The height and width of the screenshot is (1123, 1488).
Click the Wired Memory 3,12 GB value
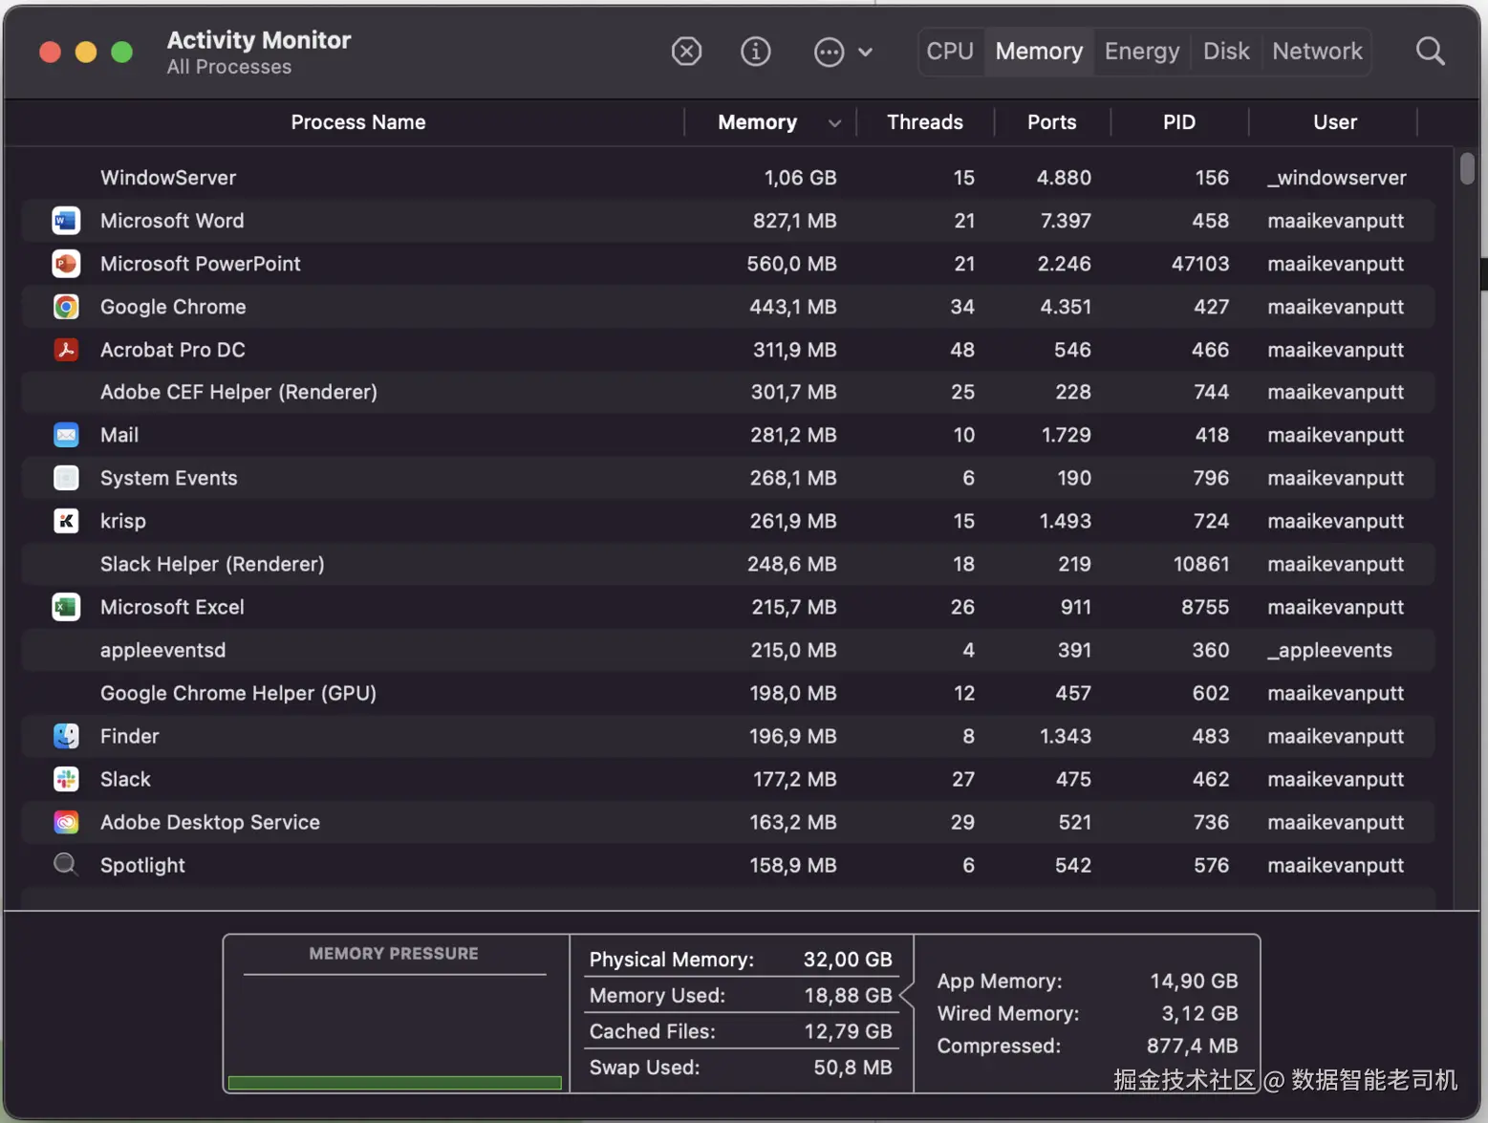(1199, 1014)
